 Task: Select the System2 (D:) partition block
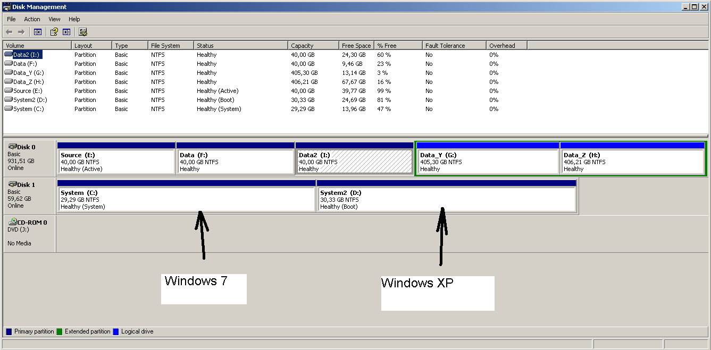(447, 200)
